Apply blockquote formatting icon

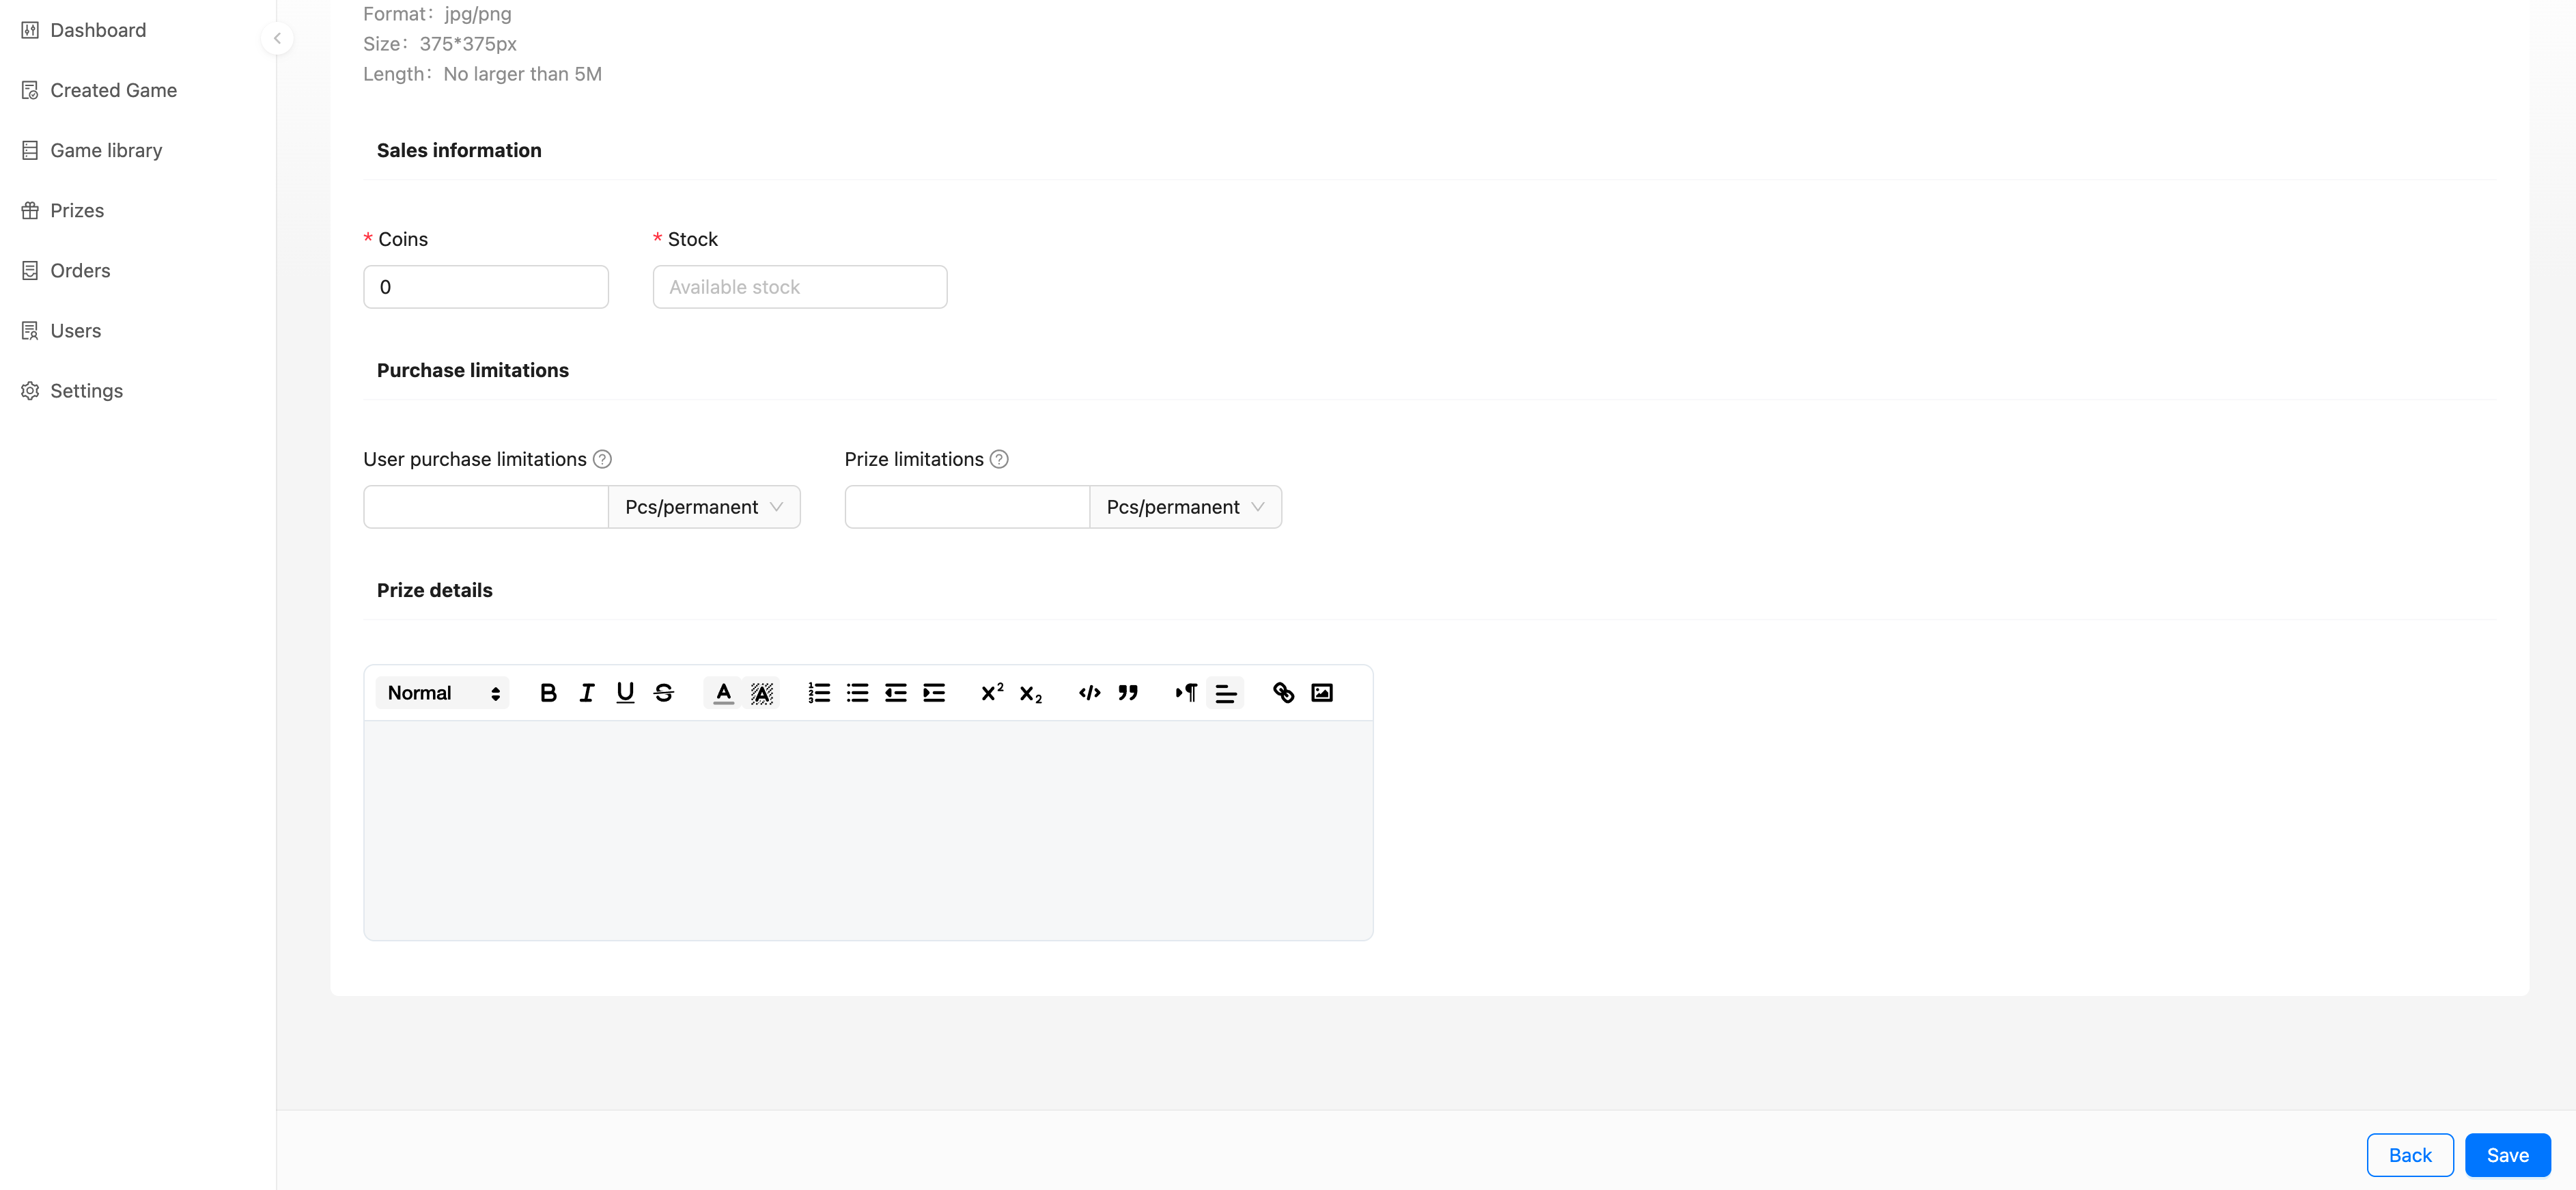pos(1128,693)
